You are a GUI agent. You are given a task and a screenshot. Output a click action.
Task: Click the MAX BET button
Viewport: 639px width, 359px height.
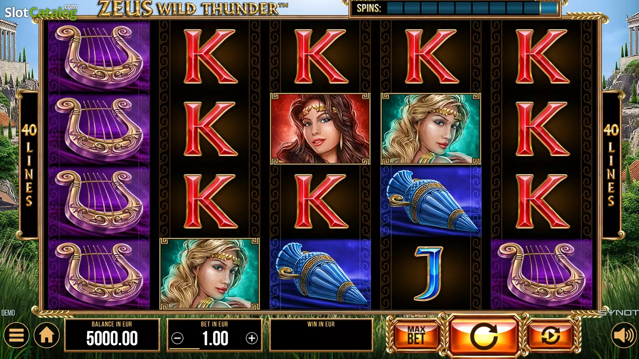point(416,335)
